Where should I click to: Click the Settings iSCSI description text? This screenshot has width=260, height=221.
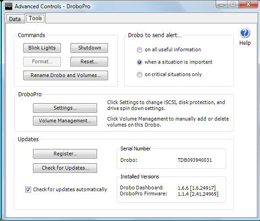click(166, 105)
